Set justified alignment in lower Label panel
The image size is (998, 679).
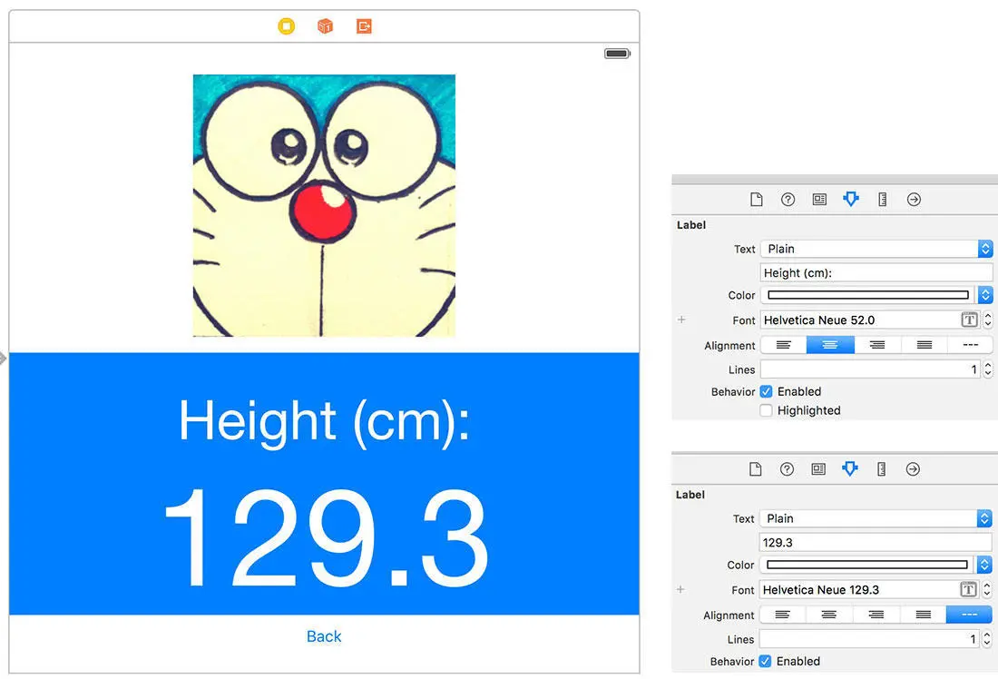click(923, 615)
